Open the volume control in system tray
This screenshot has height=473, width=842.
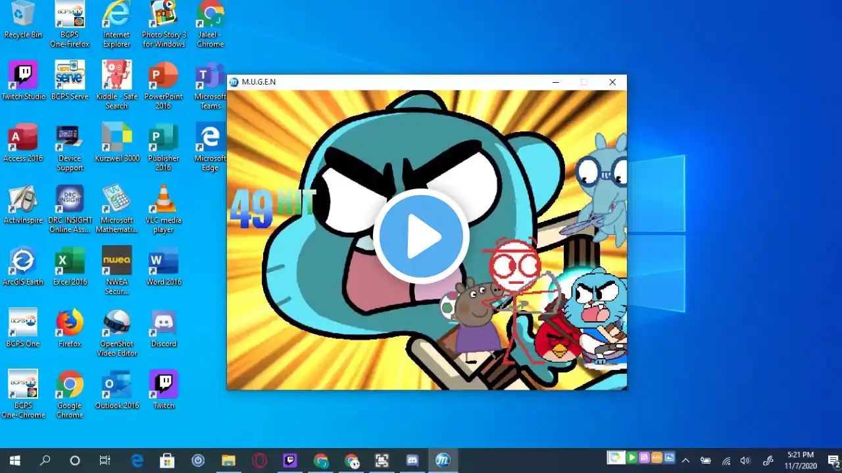[x=745, y=461]
